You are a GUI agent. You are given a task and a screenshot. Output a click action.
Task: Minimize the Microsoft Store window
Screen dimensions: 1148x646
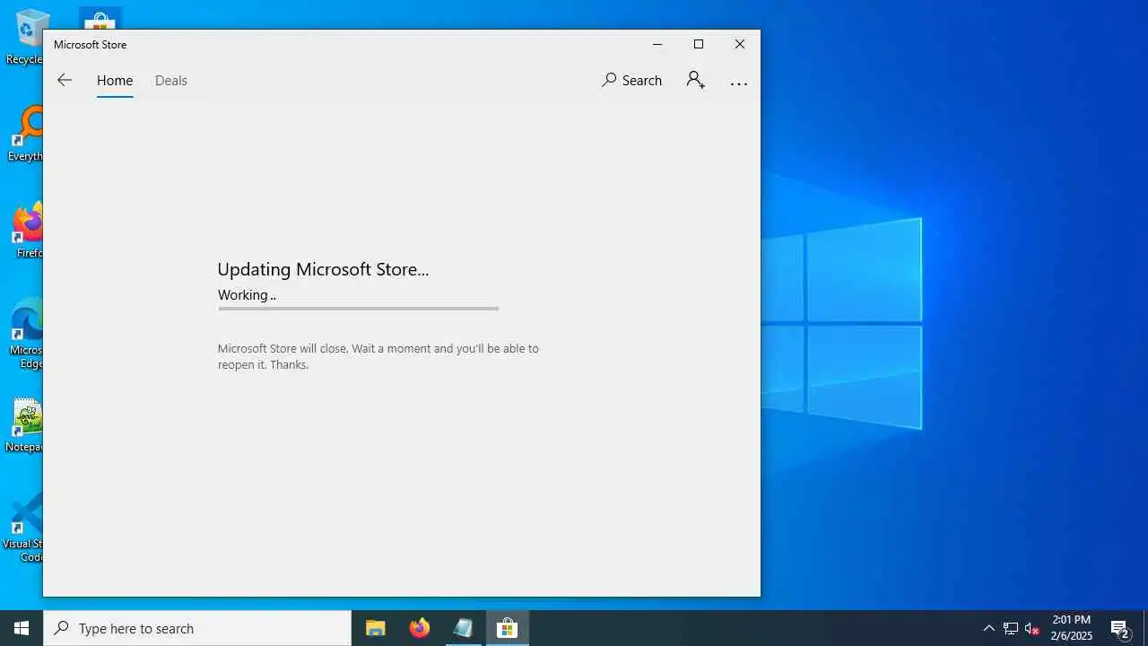657,45
